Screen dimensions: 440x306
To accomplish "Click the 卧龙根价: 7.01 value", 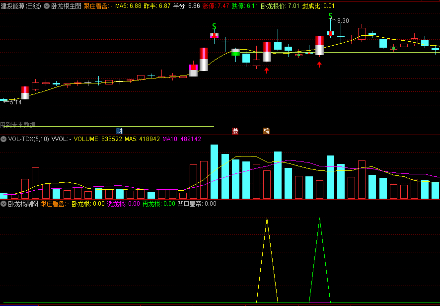I will [x=280, y=6].
